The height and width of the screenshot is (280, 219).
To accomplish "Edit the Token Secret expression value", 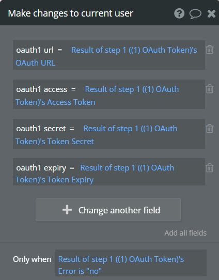I will (x=97, y=135).
